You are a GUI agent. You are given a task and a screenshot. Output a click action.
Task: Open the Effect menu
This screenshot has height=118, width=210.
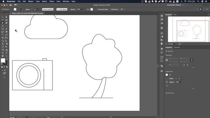[52, 1]
